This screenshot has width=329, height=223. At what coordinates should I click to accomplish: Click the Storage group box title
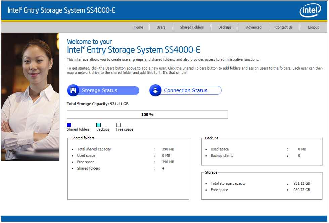[x=211, y=172]
